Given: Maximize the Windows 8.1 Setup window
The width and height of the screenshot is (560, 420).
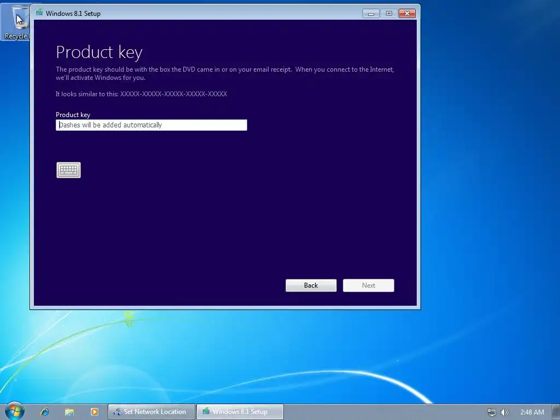Looking at the screenshot, I should click(x=389, y=14).
